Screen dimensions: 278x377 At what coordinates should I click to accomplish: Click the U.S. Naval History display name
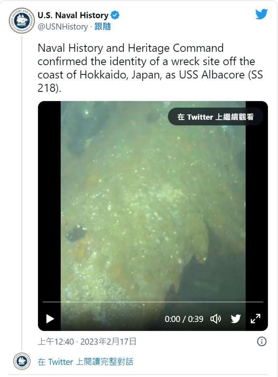[73, 15]
